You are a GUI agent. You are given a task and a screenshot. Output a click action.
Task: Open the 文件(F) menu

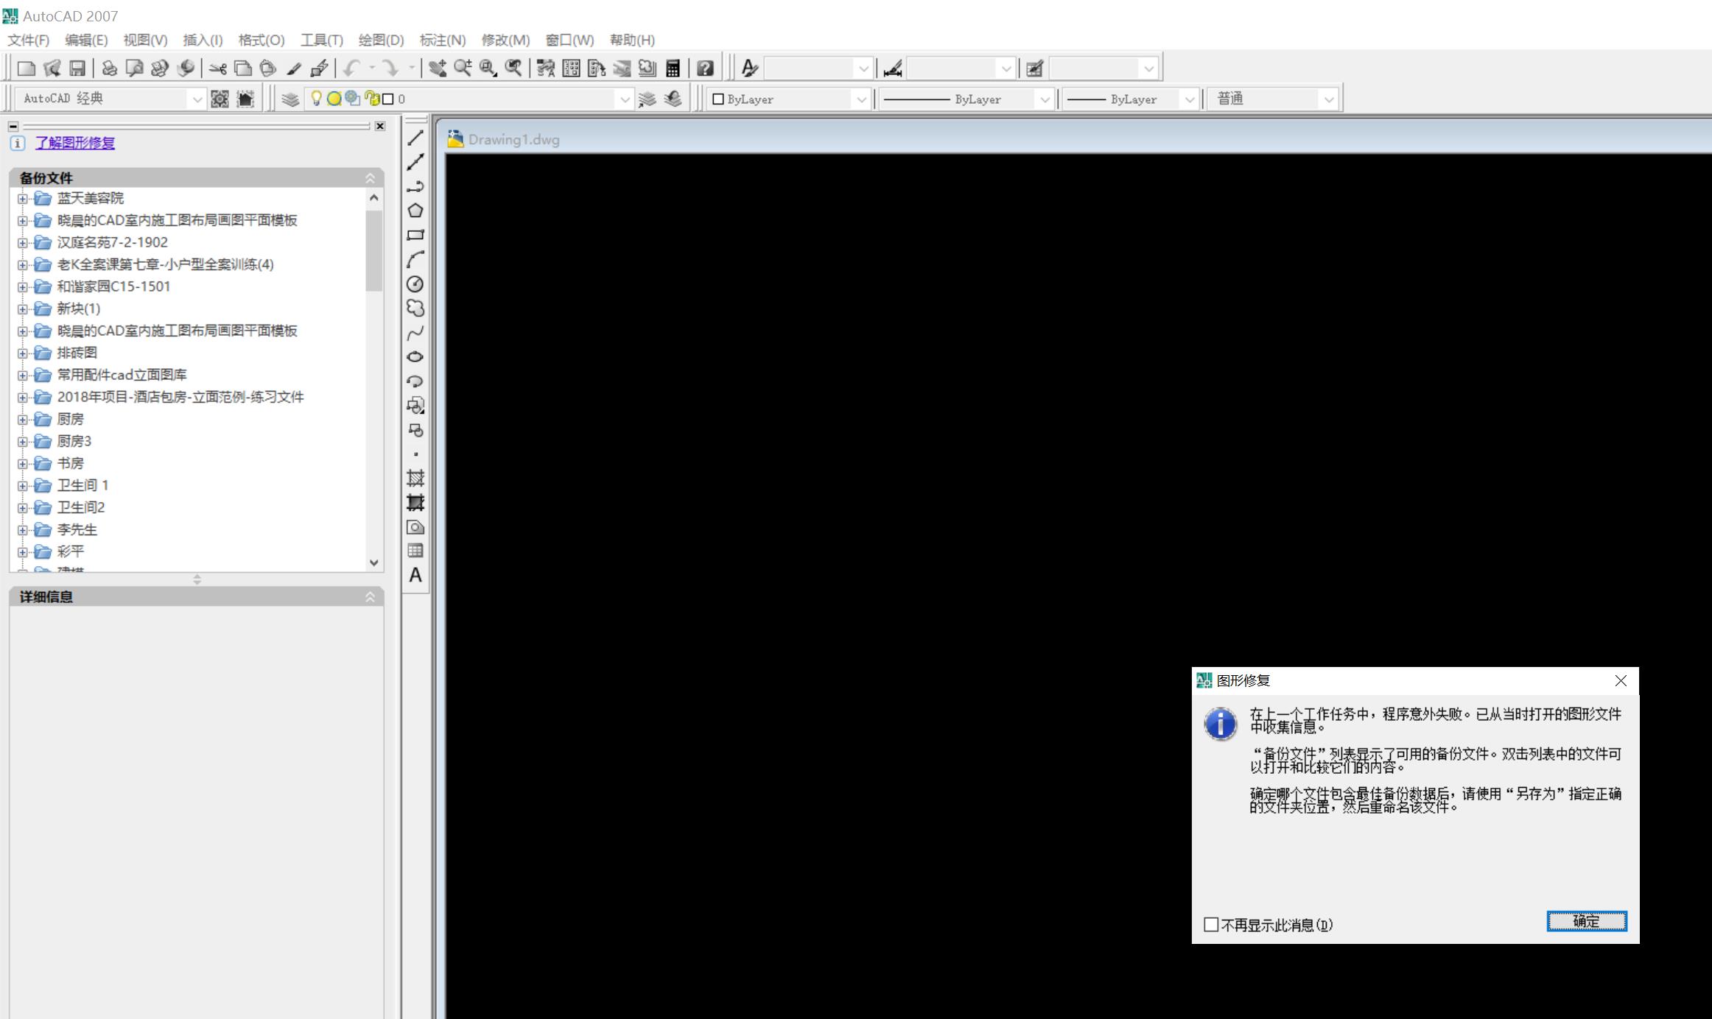(x=28, y=40)
